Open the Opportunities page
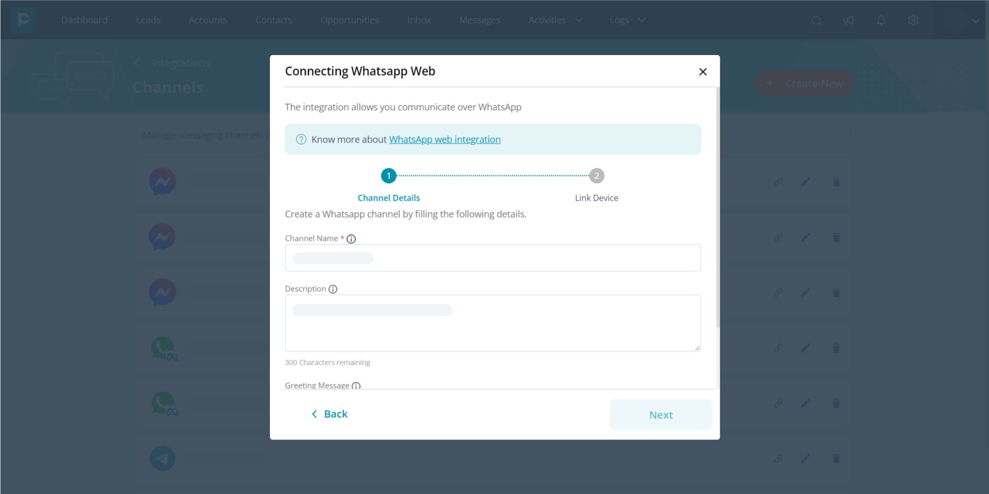This screenshot has width=989, height=494. [349, 20]
